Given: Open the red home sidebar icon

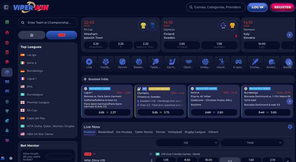Looking at the screenshot, I should [7, 32].
